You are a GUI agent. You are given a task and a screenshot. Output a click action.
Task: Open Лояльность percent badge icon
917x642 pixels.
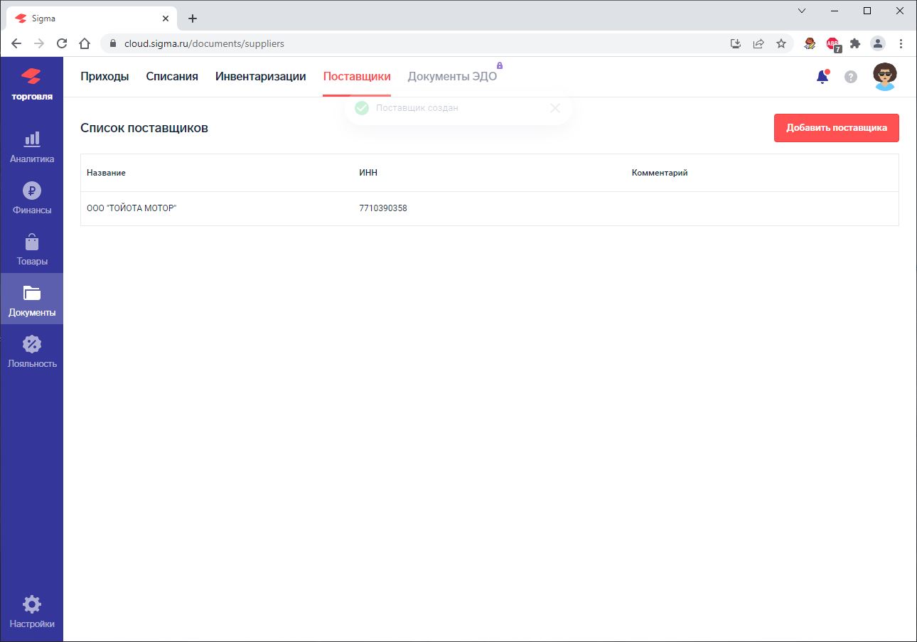click(31, 345)
